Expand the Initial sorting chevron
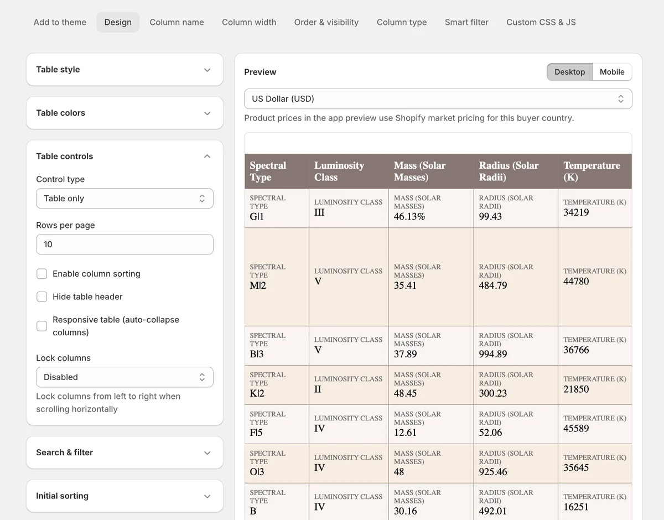 coord(207,496)
